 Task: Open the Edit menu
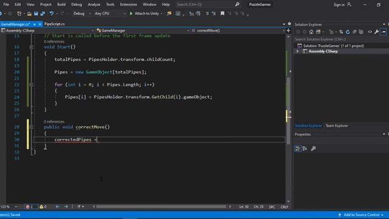(x=18, y=4)
